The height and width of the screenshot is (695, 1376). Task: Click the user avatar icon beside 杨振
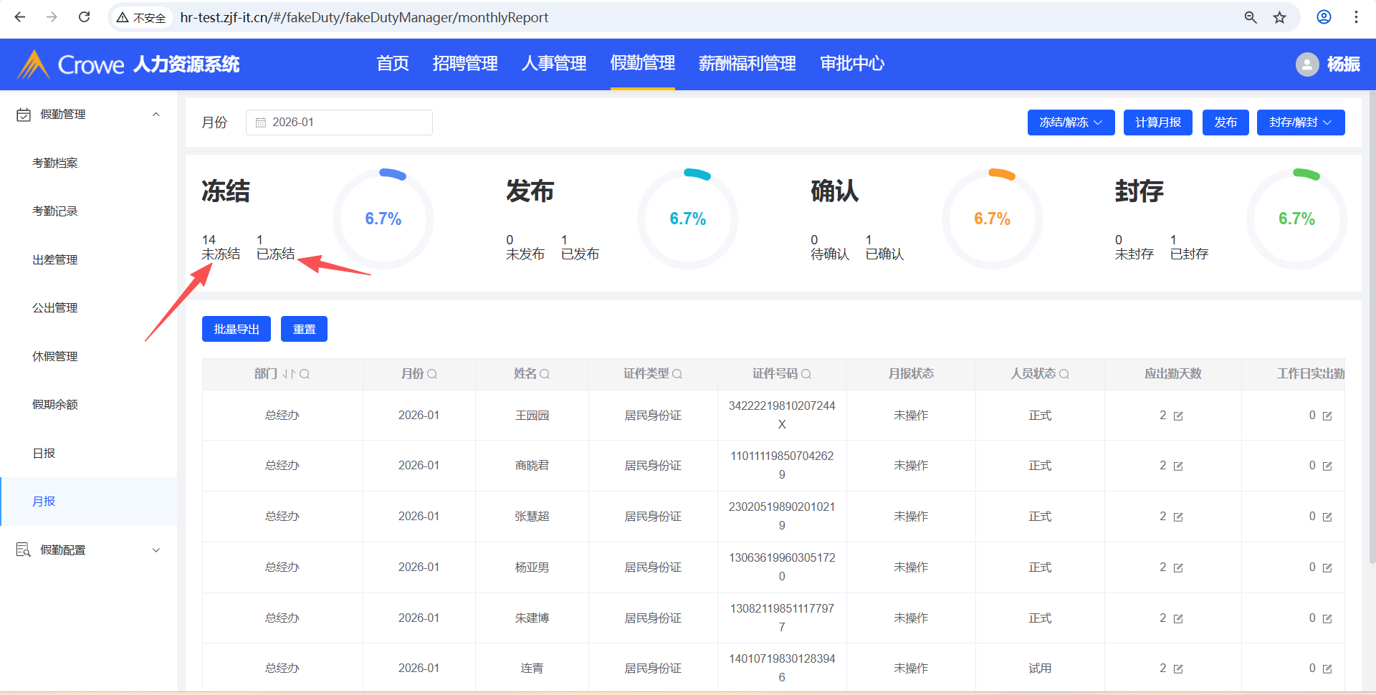coord(1307,64)
